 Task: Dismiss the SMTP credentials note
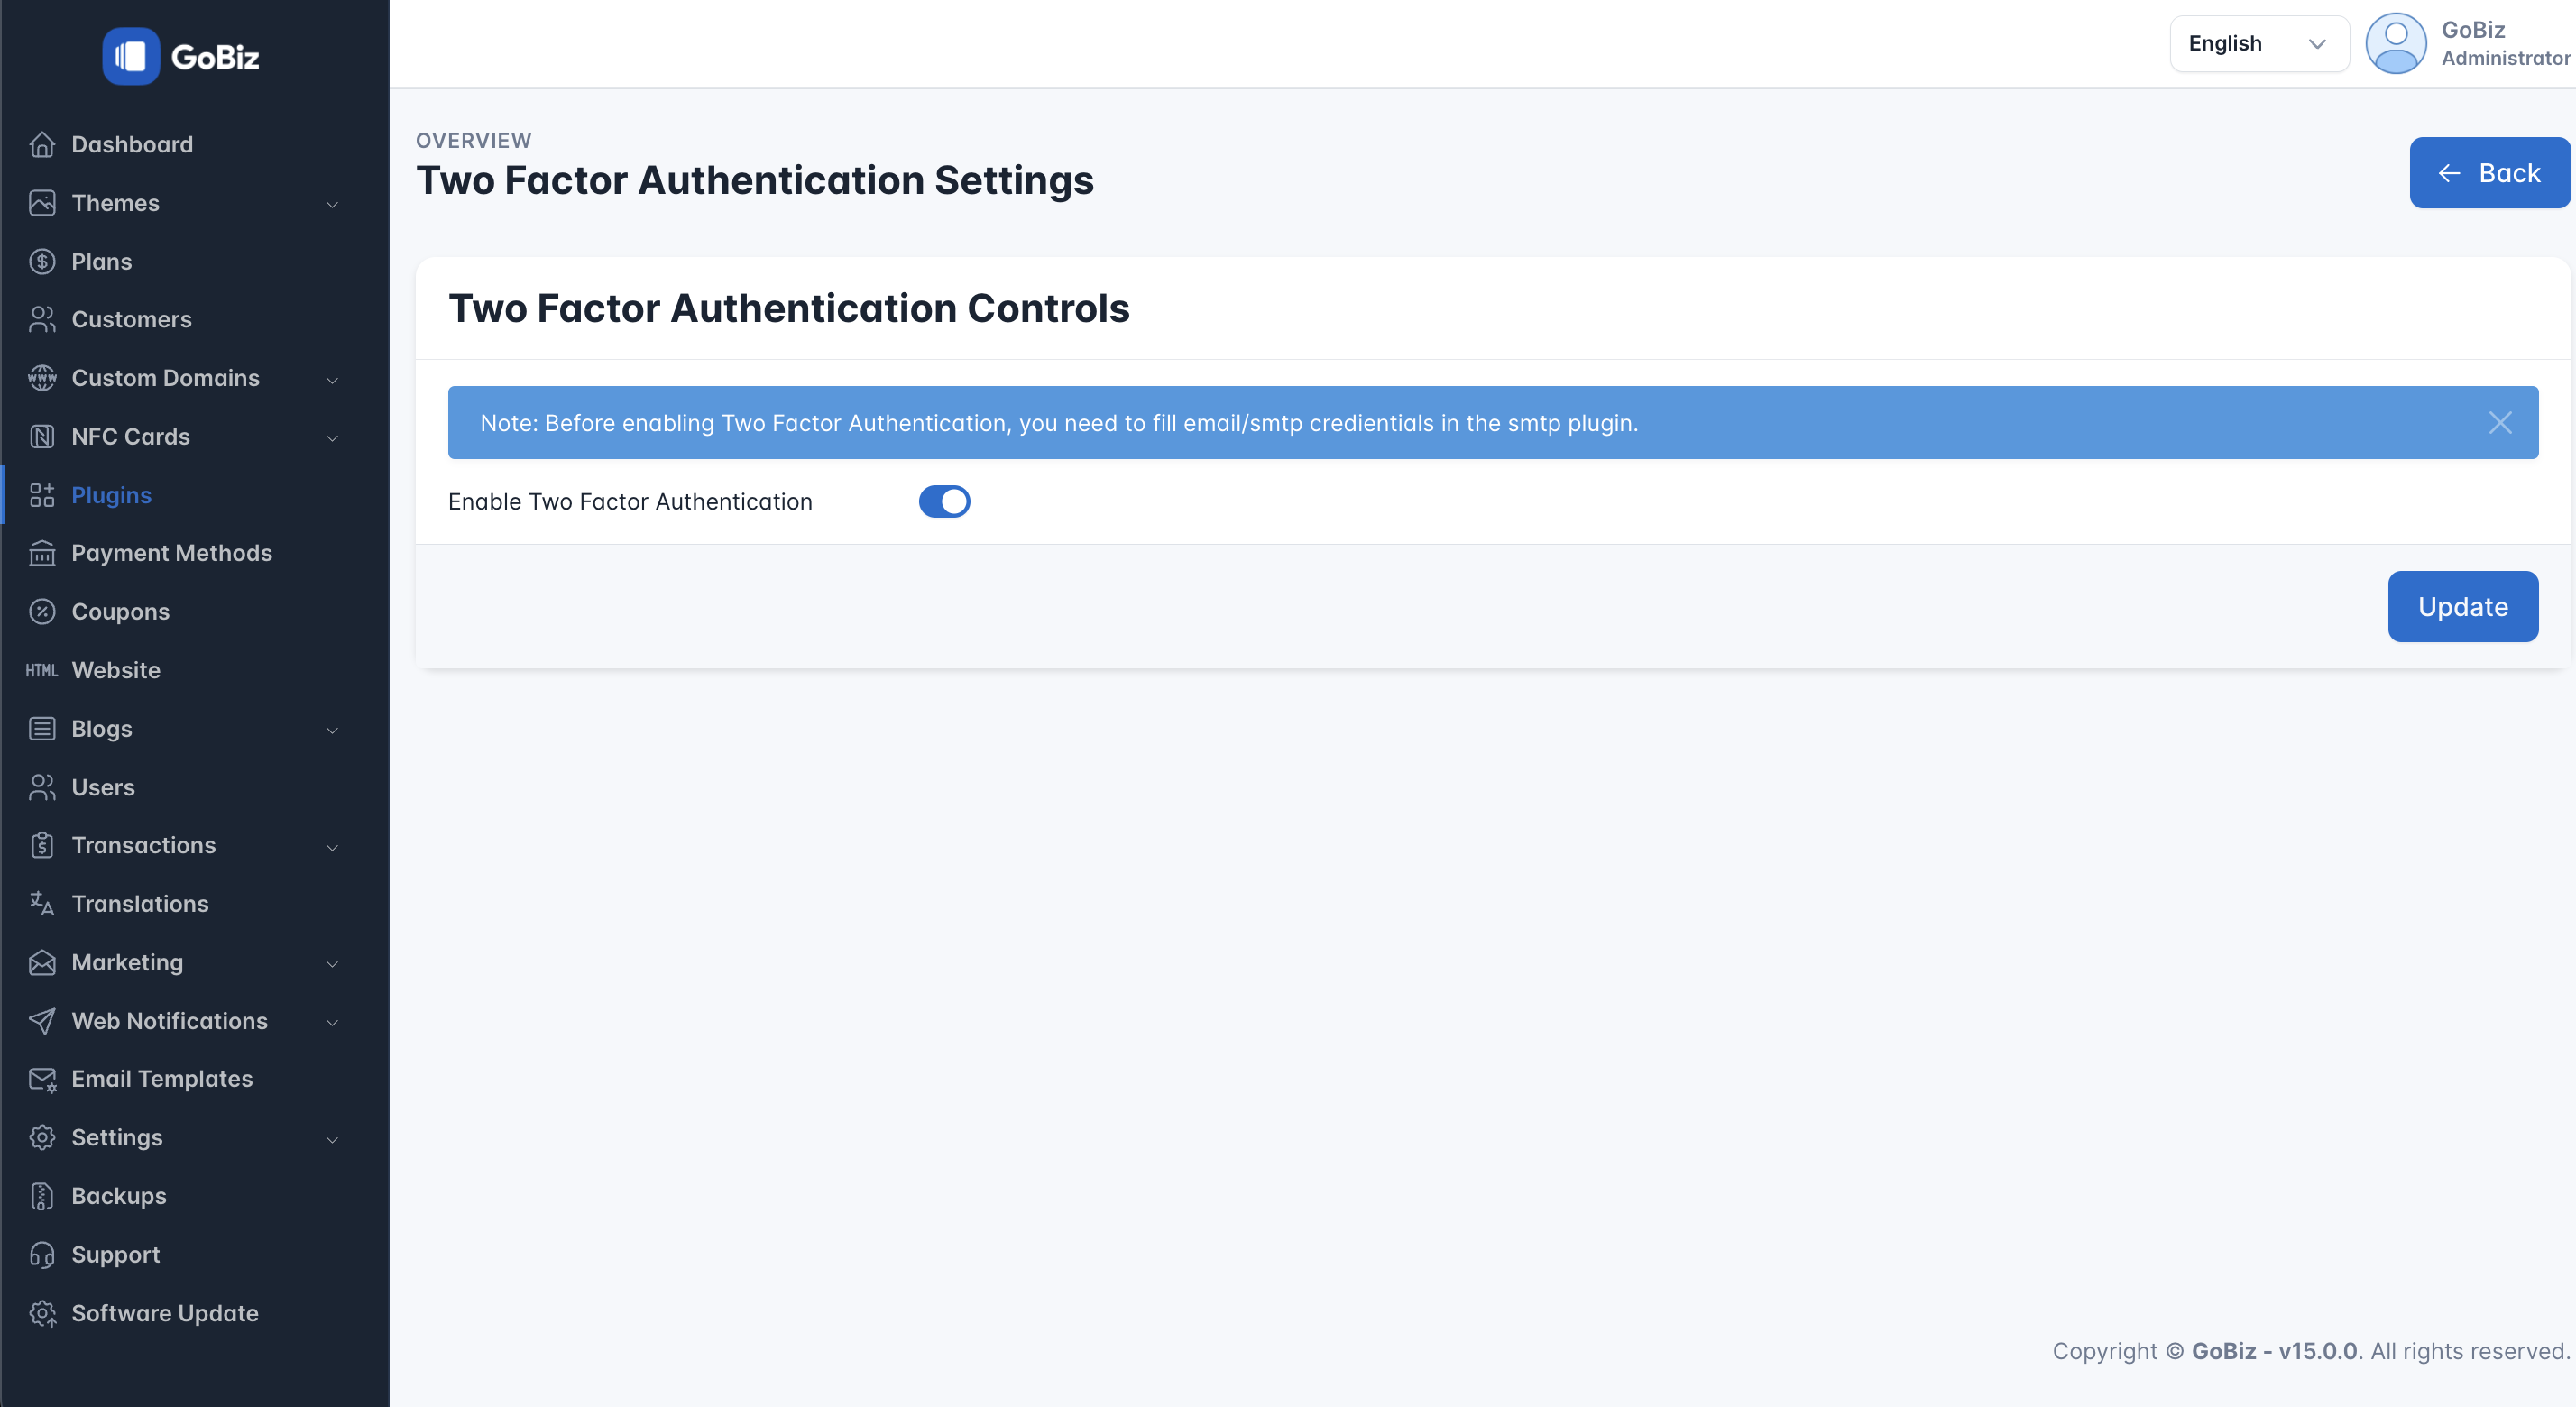[2500, 422]
